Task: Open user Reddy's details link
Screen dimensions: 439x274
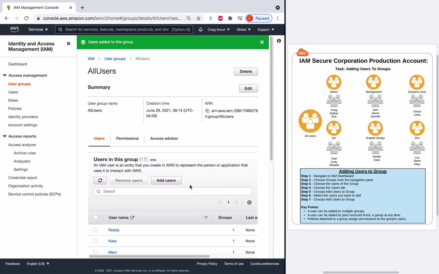Action: click(114, 230)
